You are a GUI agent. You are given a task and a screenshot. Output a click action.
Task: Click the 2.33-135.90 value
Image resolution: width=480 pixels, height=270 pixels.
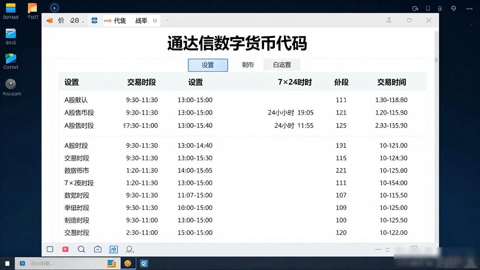[391, 125]
